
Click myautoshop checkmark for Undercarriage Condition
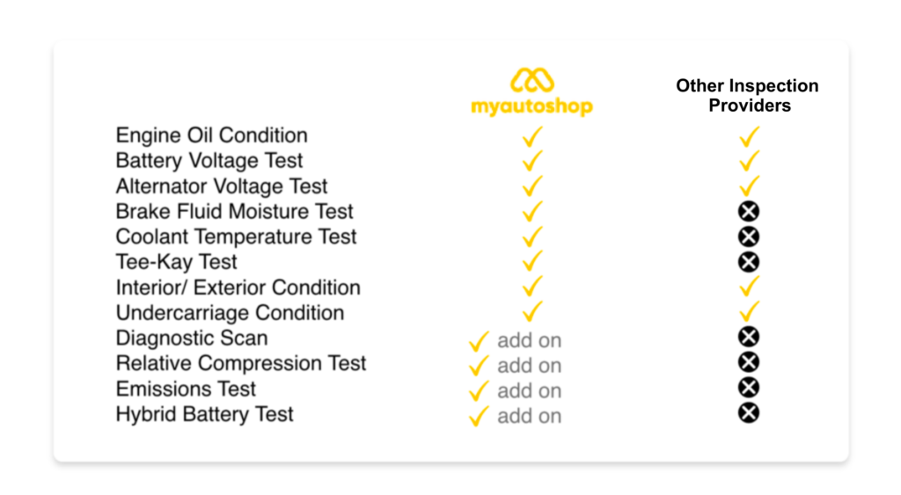click(532, 311)
